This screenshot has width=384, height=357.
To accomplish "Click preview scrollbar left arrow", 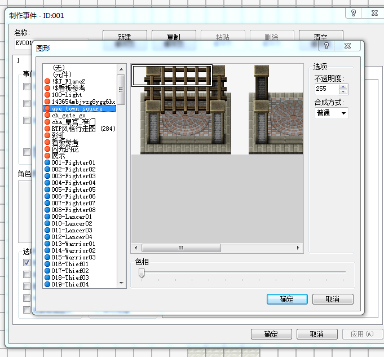I will 136,248.
